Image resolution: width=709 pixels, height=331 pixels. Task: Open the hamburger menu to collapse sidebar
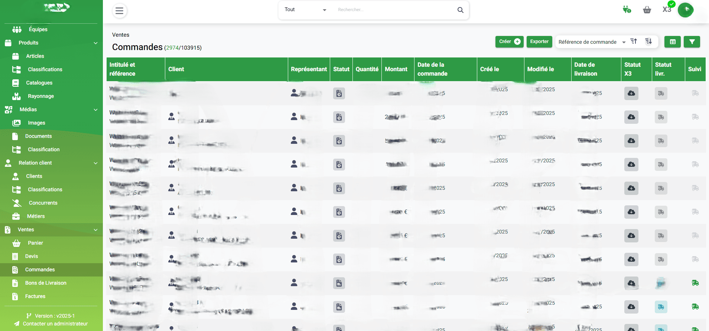pyautogui.click(x=119, y=11)
